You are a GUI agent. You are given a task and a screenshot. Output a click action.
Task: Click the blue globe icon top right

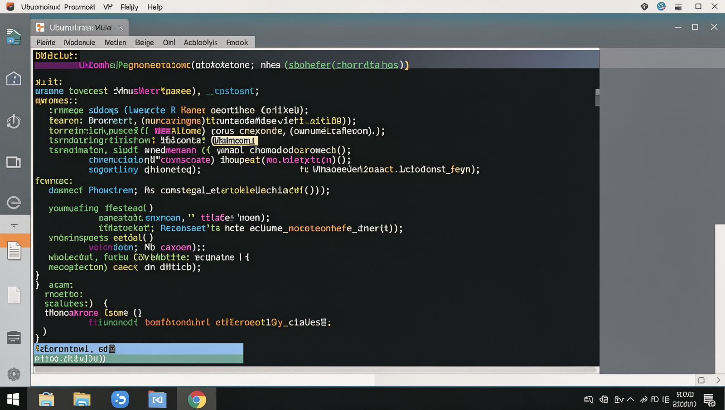click(661, 6)
